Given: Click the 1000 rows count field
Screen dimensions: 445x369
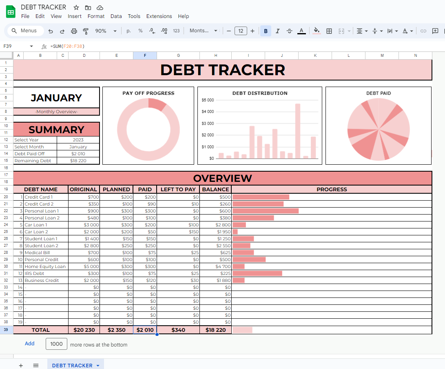Looking at the screenshot, I should (x=56, y=344).
